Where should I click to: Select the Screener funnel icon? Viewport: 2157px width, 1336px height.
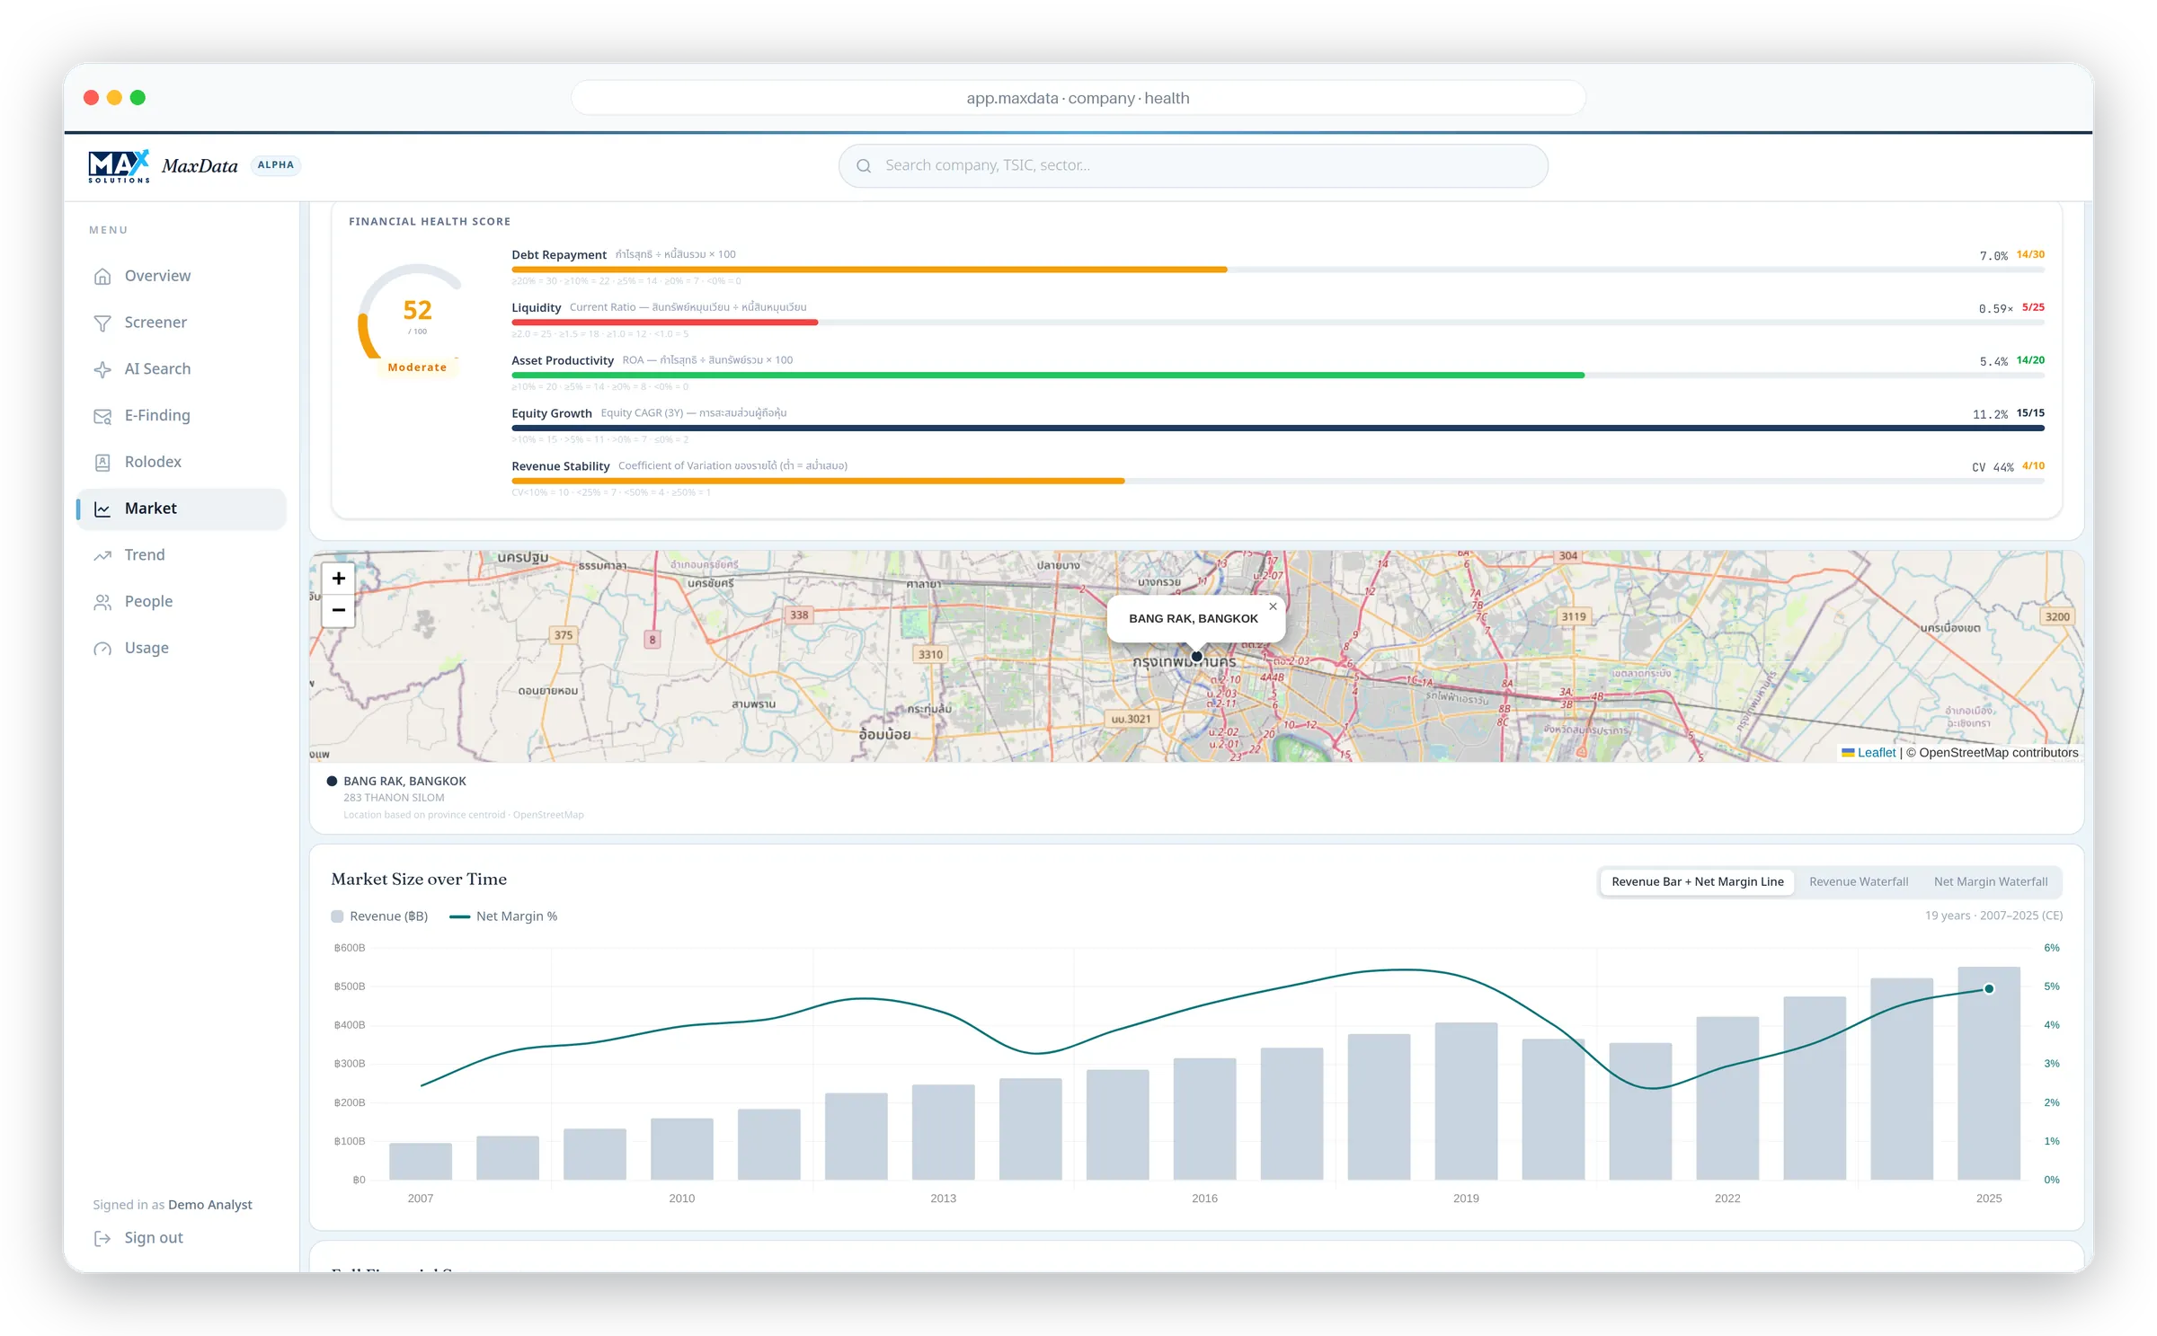pyautogui.click(x=102, y=323)
